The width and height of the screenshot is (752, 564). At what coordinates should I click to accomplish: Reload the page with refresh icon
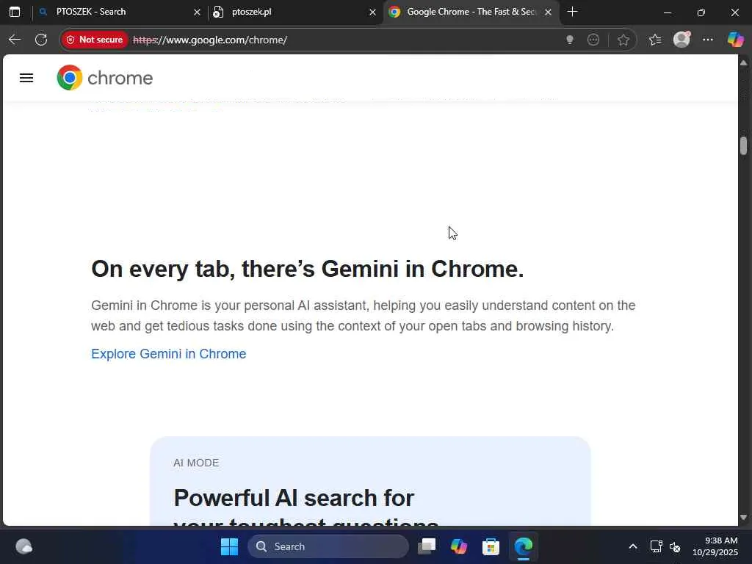pyautogui.click(x=41, y=40)
